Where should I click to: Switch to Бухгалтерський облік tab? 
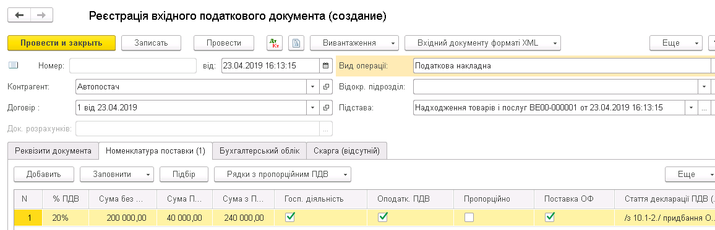(259, 151)
